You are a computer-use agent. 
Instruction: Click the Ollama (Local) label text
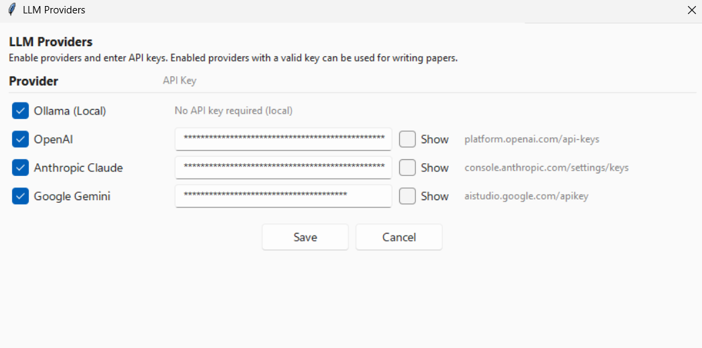tap(70, 111)
